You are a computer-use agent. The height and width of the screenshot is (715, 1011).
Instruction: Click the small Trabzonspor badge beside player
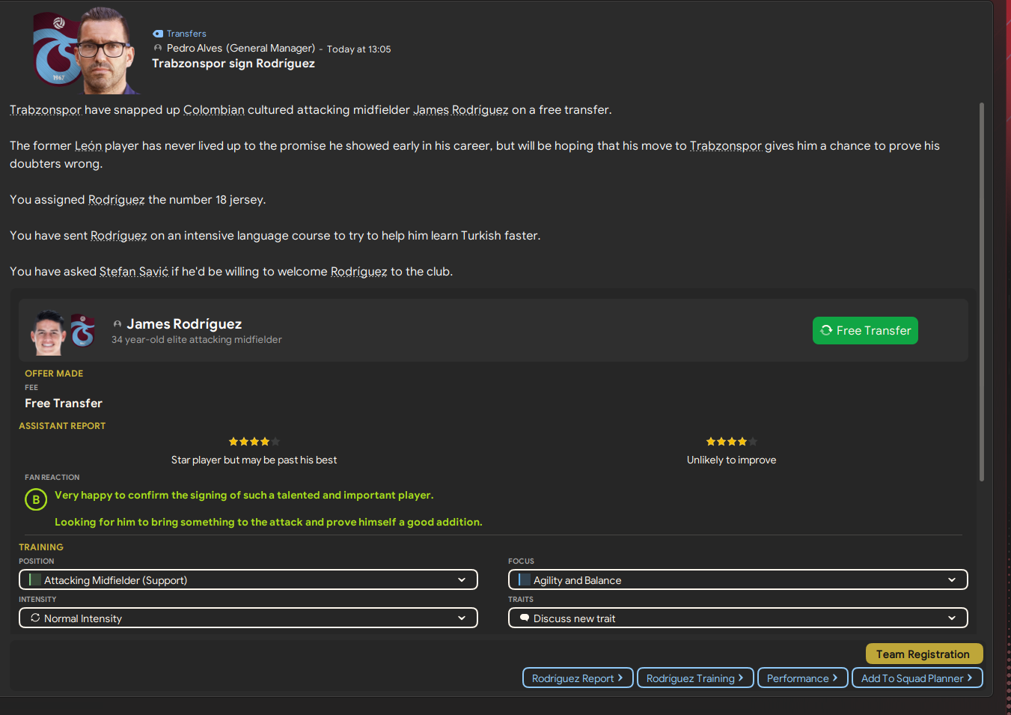pyautogui.click(x=83, y=331)
